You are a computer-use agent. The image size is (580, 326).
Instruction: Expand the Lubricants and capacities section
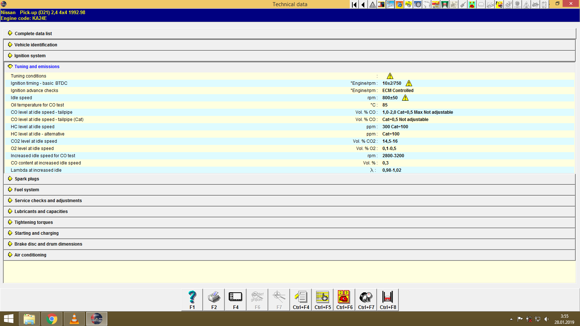coord(41,211)
